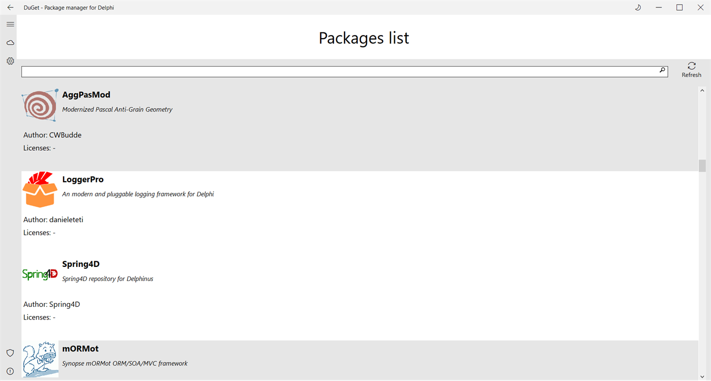Click the LoggerPro orange box logo
The width and height of the screenshot is (711, 381).
40,190
